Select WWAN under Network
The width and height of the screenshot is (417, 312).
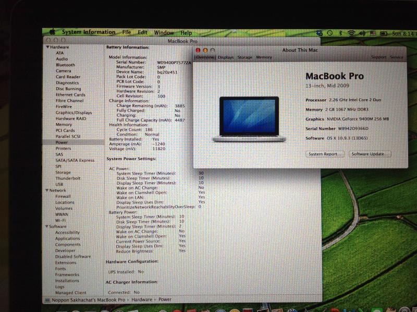pos(62,214)
